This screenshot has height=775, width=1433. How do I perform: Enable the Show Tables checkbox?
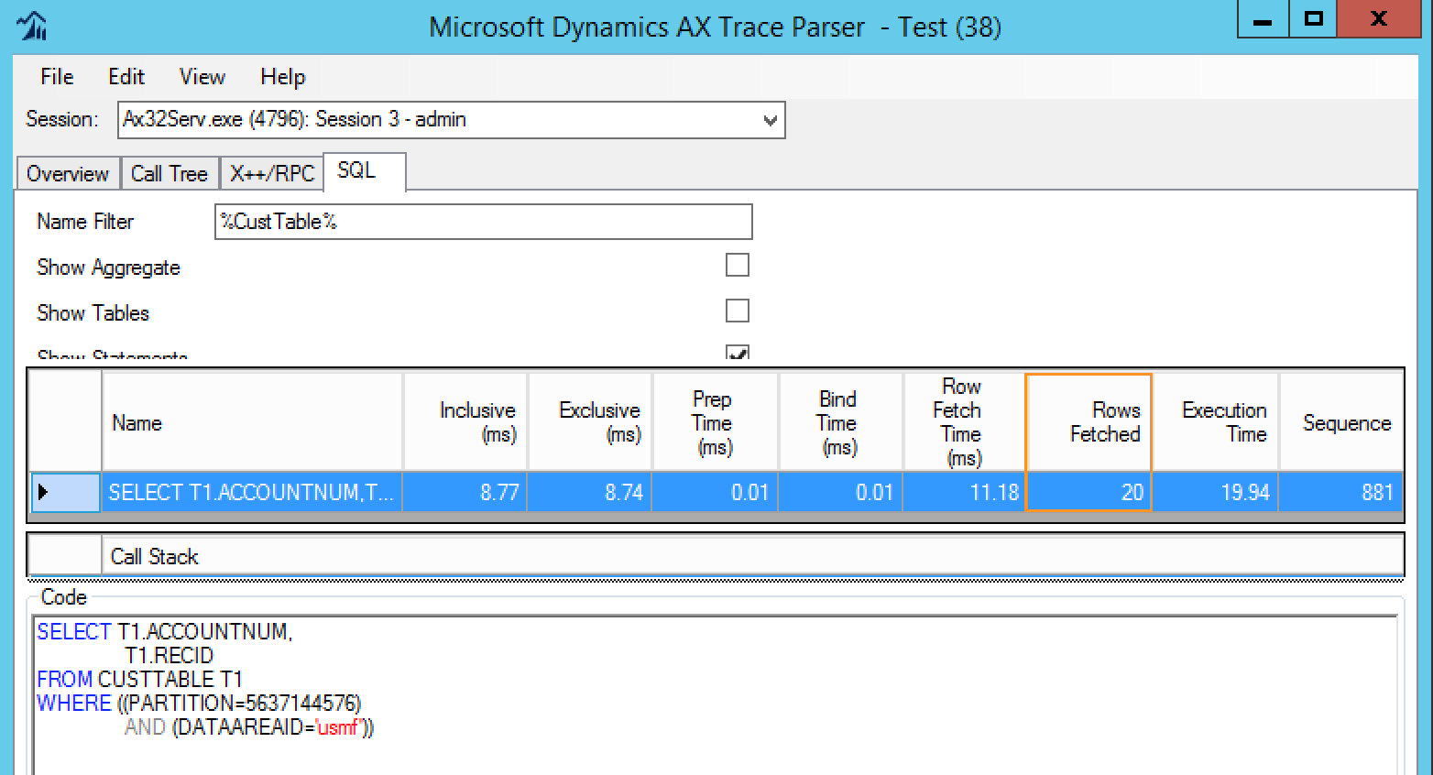738,311
